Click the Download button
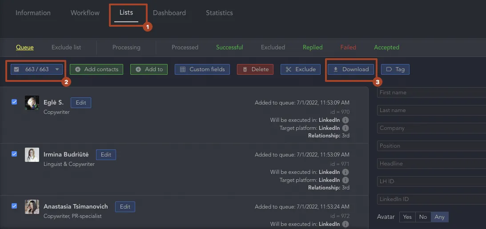The height and width of the screenshot is (229, 486). [351, 69]
